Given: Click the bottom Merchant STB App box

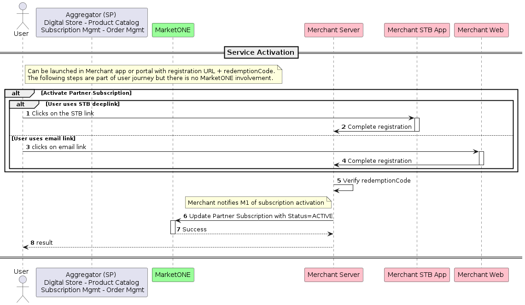Looking at the screenshot, I should point(417,275).
